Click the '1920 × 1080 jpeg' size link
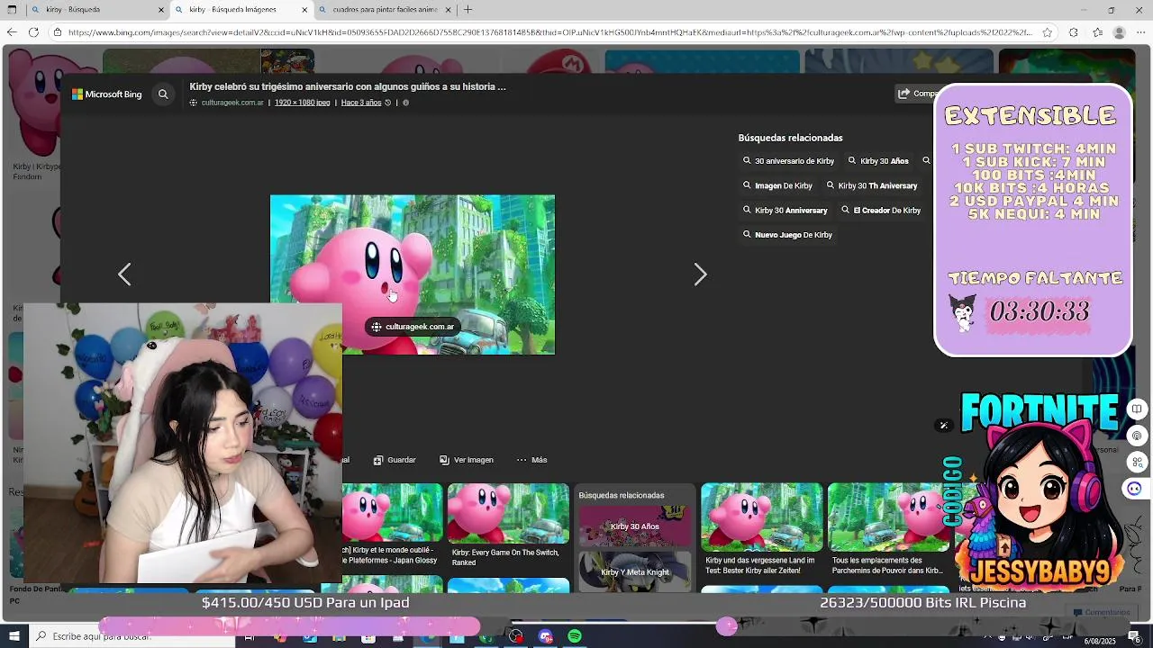 click(x=302, y=103)
